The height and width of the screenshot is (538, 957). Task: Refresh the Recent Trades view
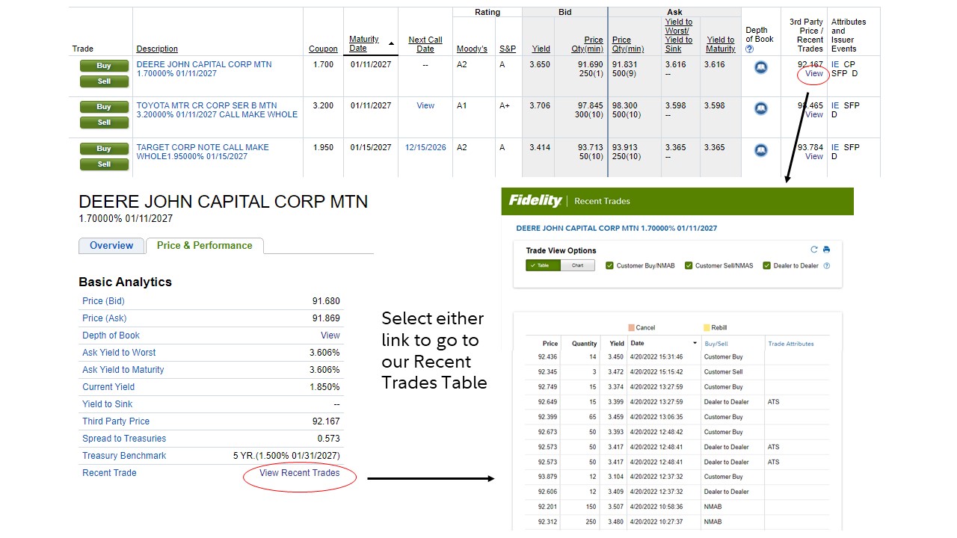click(814, 250)
